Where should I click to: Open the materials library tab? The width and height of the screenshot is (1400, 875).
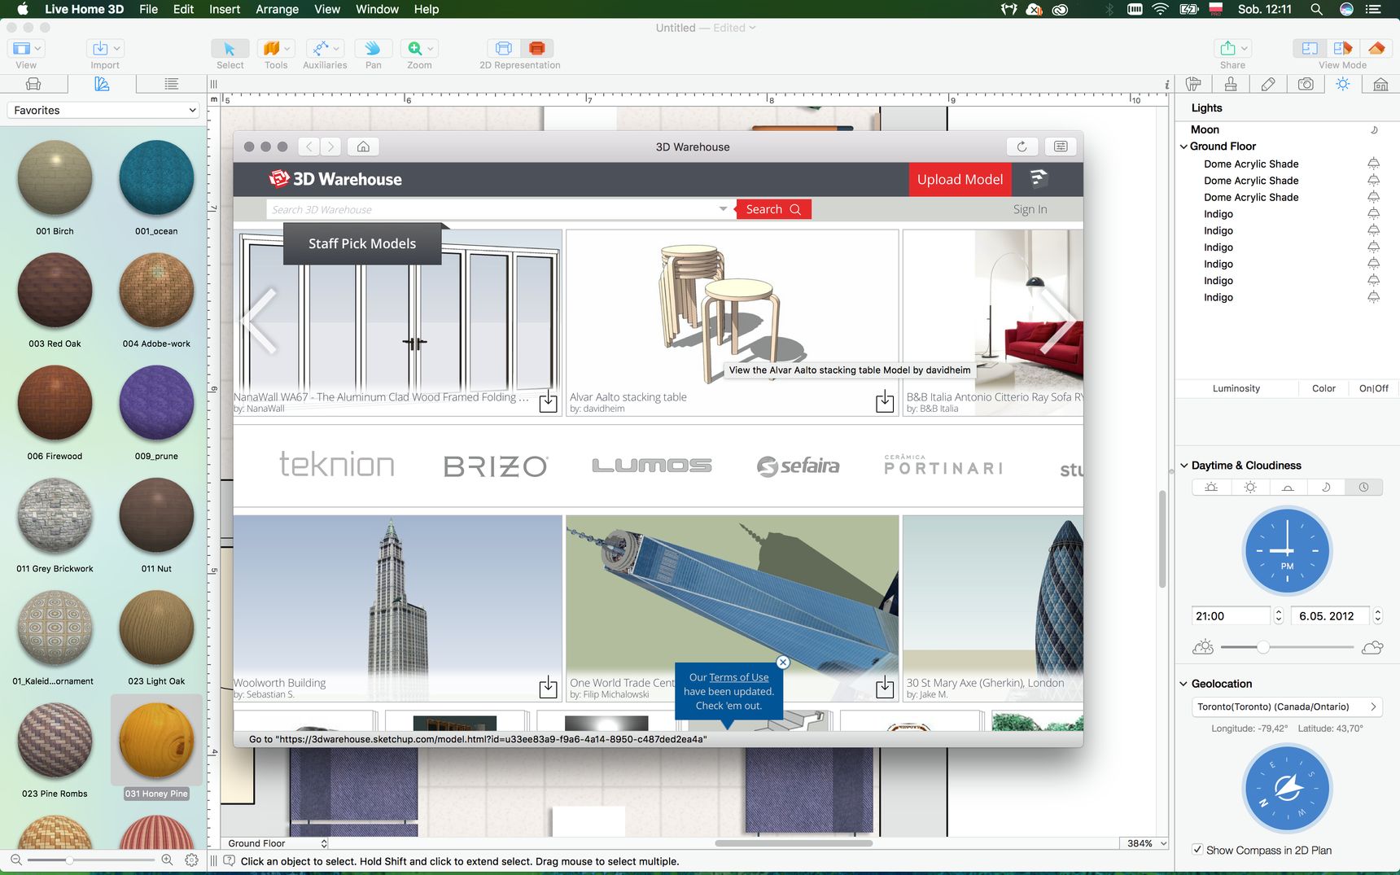[x=102, y=84]
